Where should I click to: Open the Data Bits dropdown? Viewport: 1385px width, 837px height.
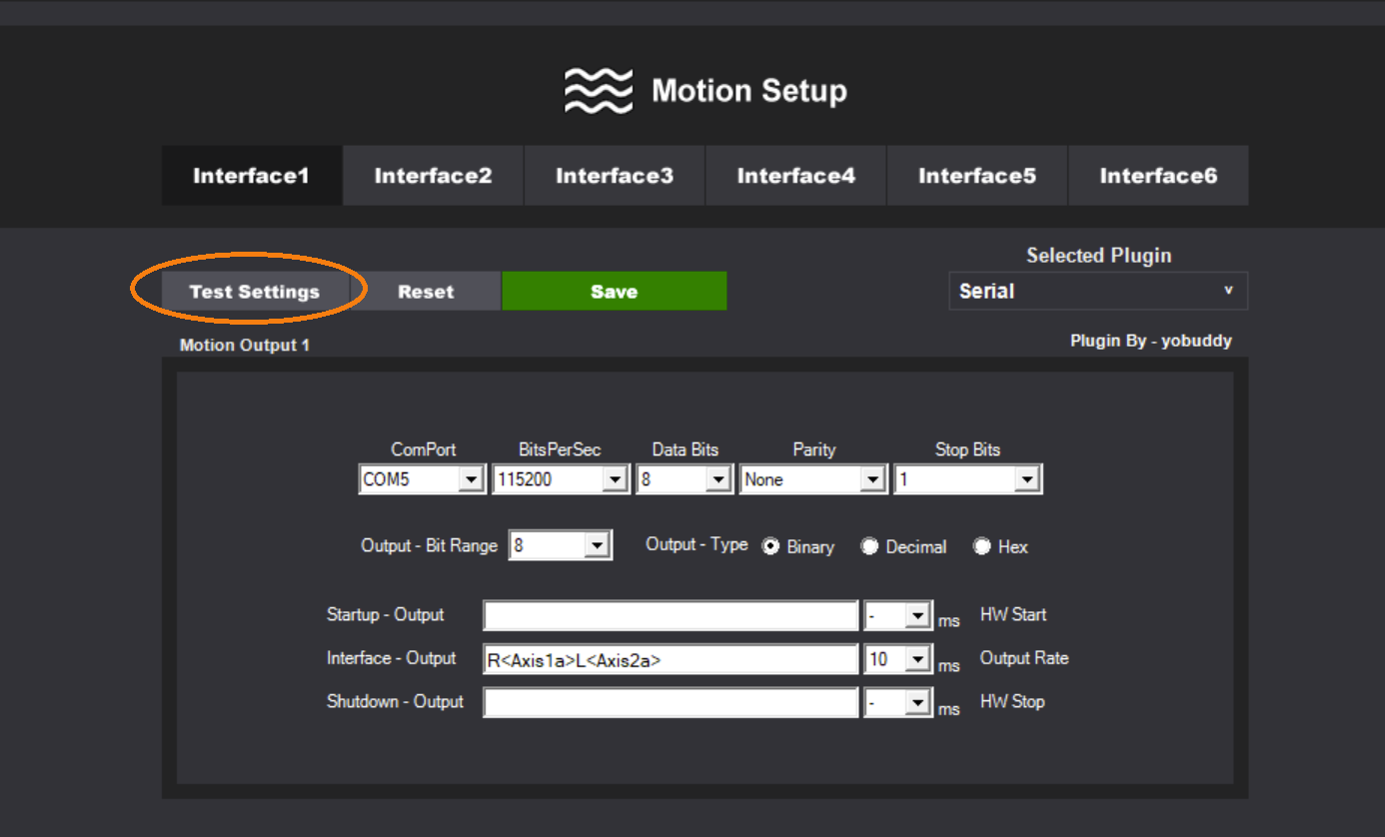(718, 480)
